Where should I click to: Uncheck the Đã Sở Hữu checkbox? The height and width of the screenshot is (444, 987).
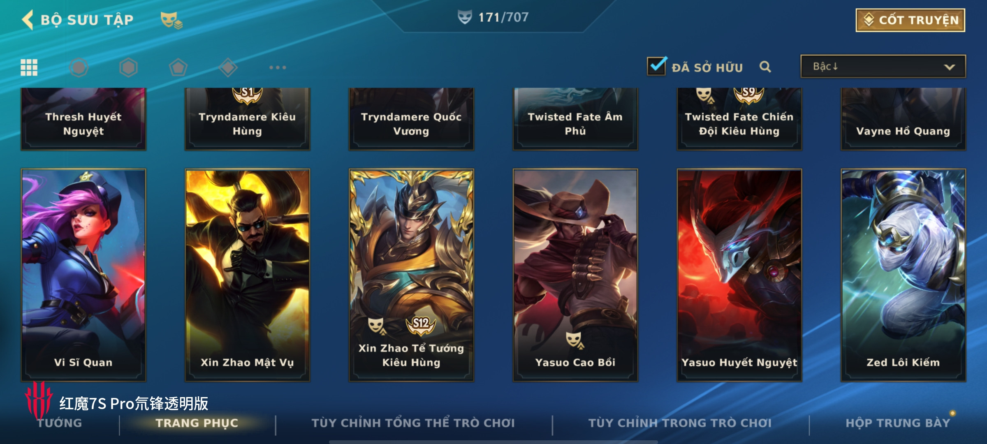pyautogui.click(x=656, y=66)
